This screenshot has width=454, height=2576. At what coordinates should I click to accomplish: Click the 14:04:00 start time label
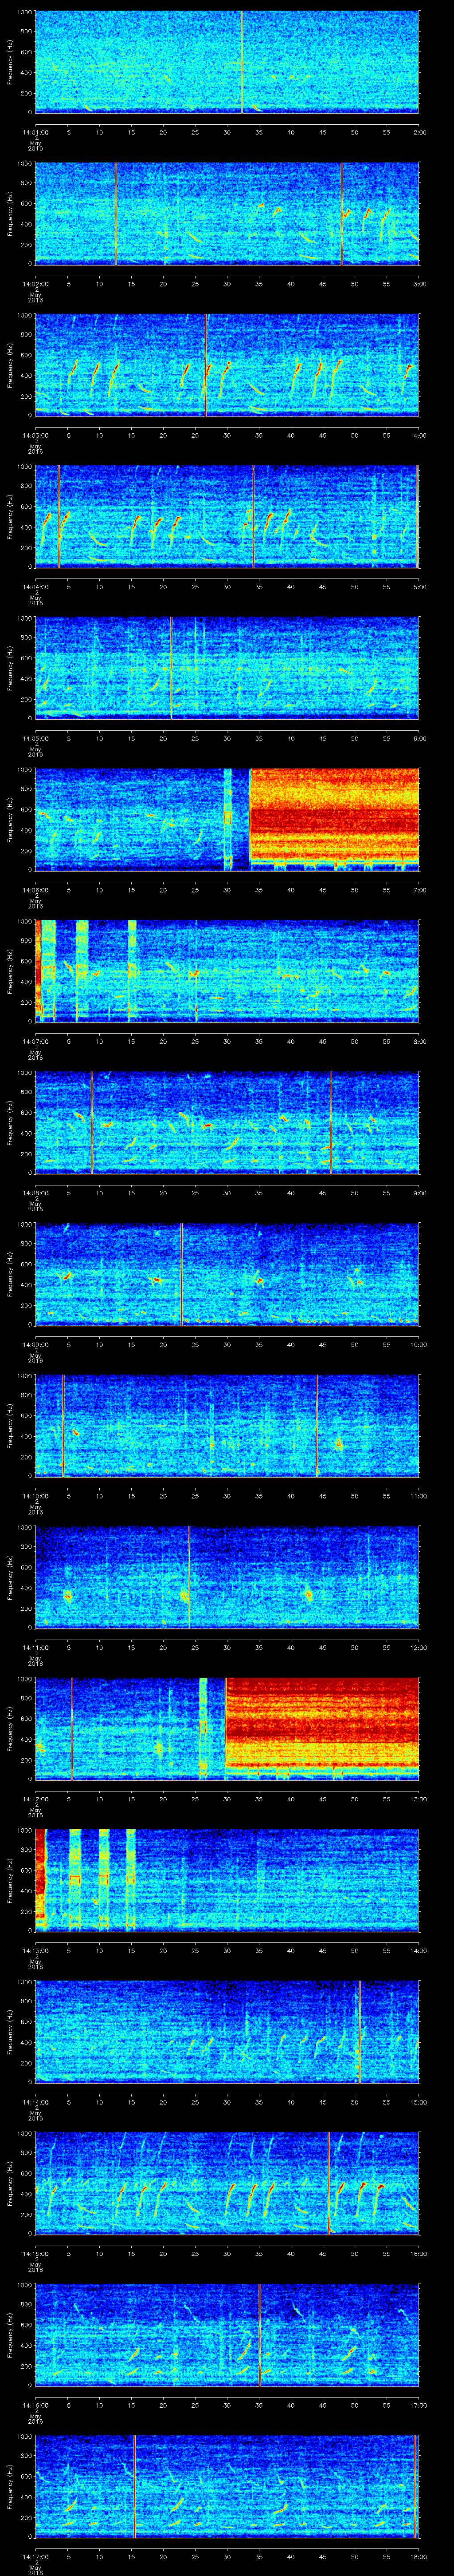[35, 586]
